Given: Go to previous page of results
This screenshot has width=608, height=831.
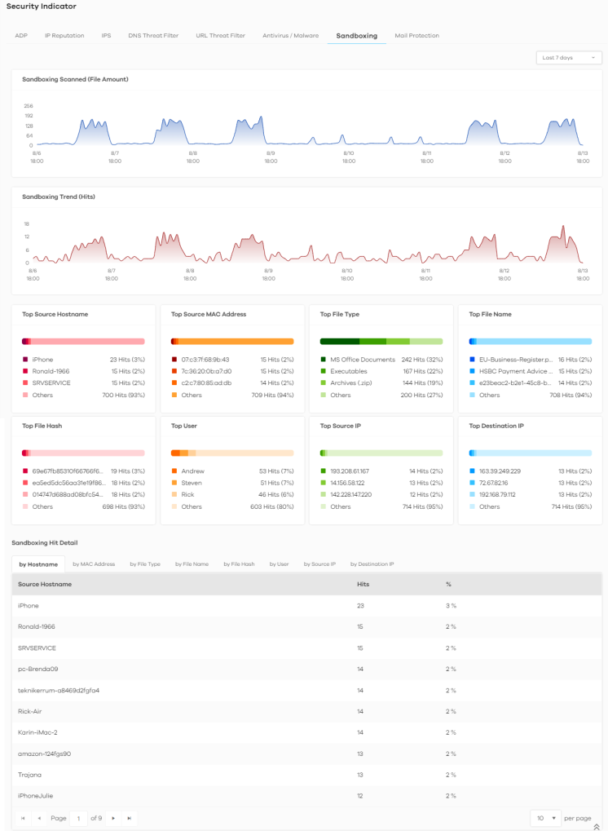Looking at the screenshot, I should pyautogui.click(x=38, y=818).
